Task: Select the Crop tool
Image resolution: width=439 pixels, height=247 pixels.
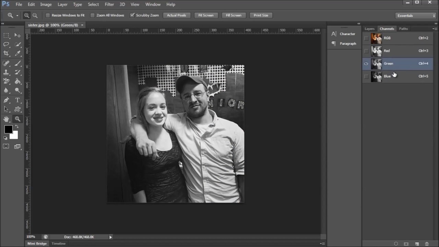Action: [x=6, y=53]
